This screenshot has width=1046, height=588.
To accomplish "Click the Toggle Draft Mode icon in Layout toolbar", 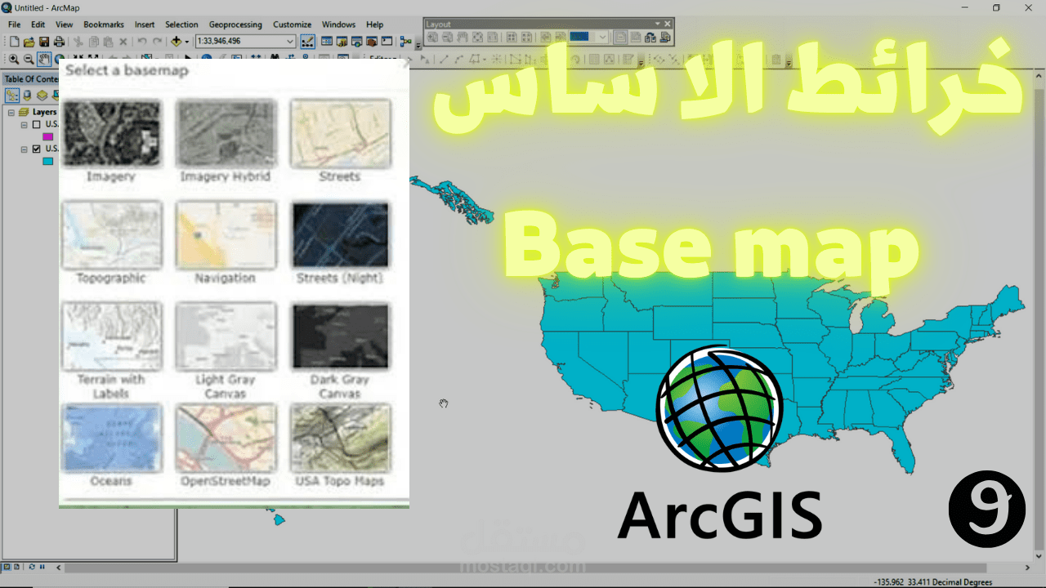I will click(620, 37).
